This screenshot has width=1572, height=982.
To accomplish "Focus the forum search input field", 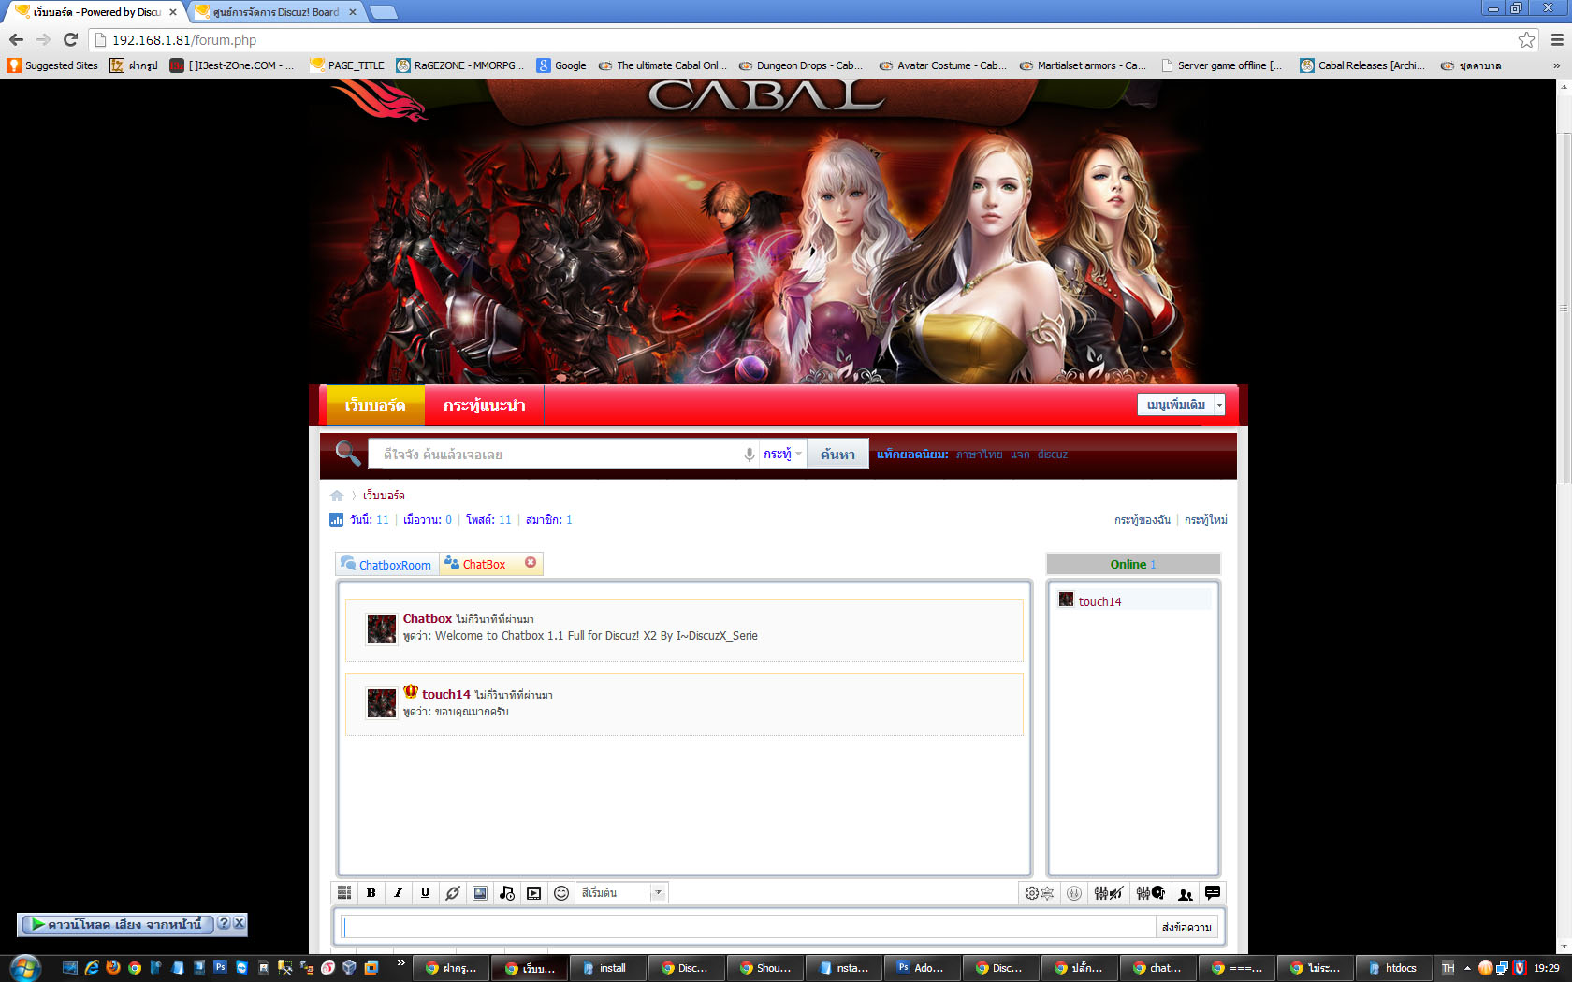I will click(561, 455).
